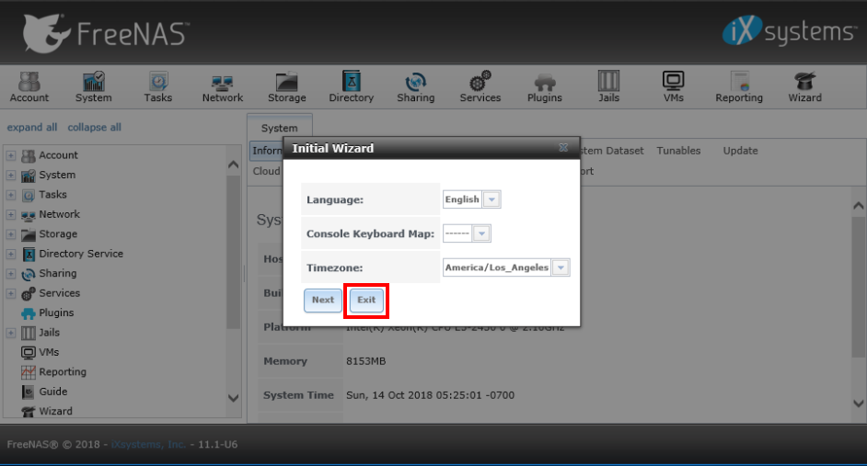This screenshot has height=466, width=867.
Task: Expand the Tasks tree node
Action: [11, 195]
